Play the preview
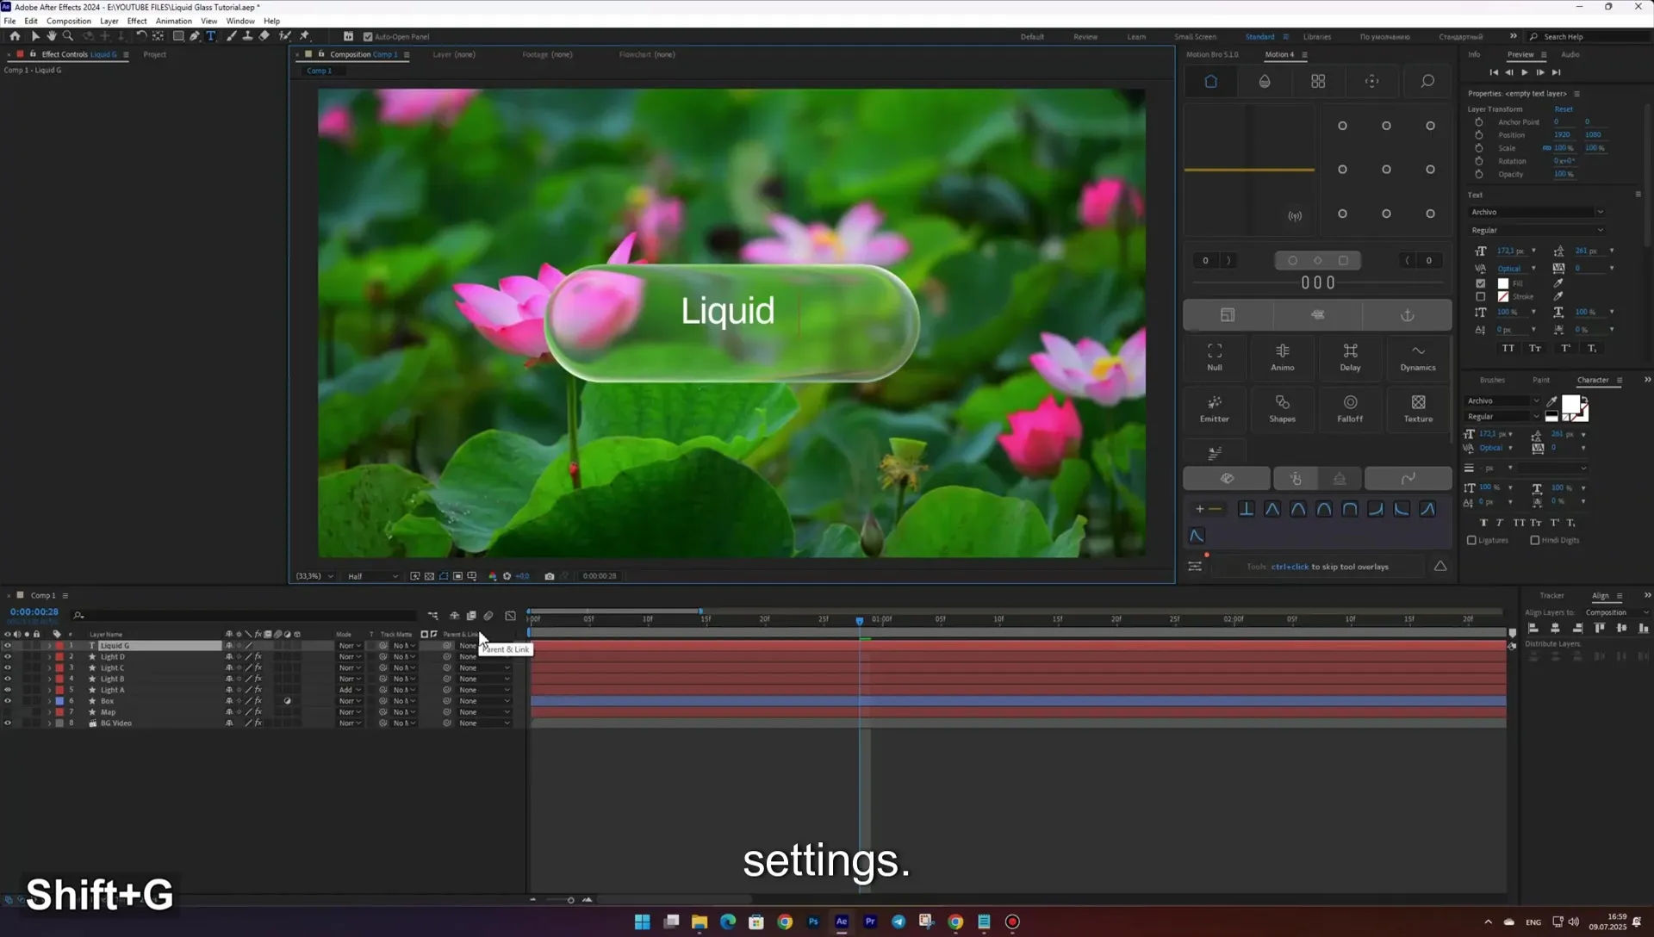Viewport: 1654px width, 937px height. (x=1525, y=72)
